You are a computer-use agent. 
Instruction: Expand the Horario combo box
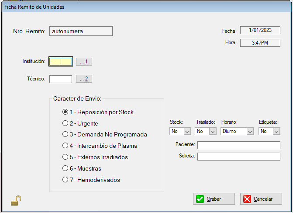250,131
